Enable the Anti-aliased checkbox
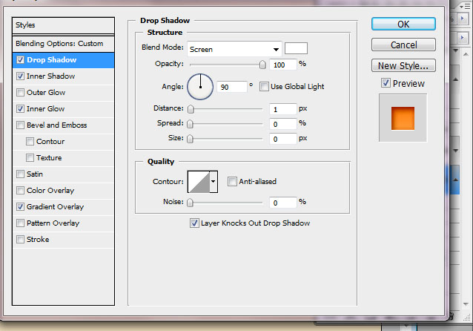Image resolution: width=473 pixels, height=331 pixels. [233, 181]
